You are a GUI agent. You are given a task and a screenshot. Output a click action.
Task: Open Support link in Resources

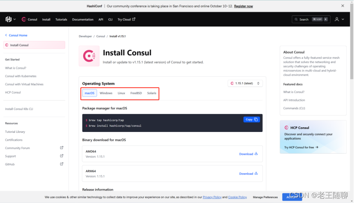10,156
